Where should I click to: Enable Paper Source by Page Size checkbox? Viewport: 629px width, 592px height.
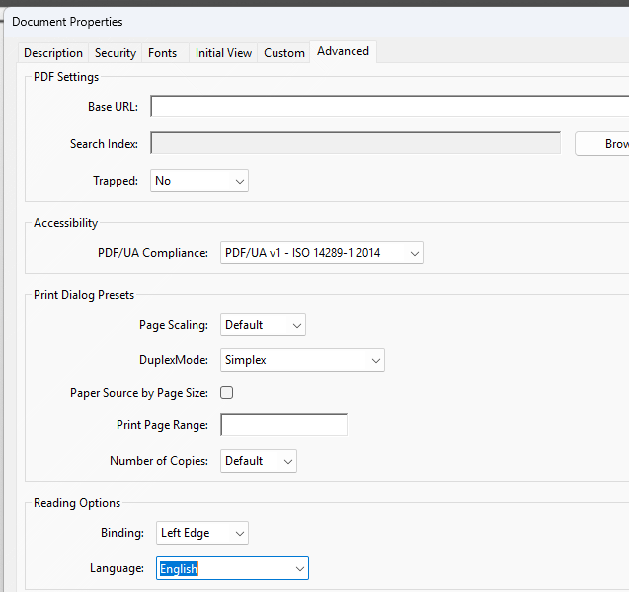227,393
